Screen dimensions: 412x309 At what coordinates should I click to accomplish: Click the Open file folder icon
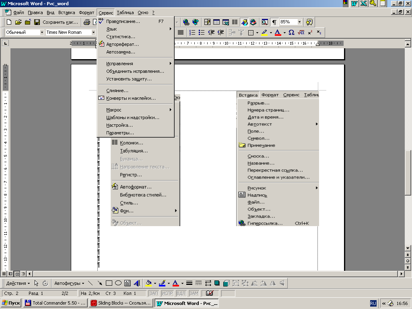(x=18, y=22)
